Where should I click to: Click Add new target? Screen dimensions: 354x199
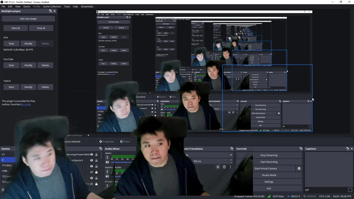[28, 19]
